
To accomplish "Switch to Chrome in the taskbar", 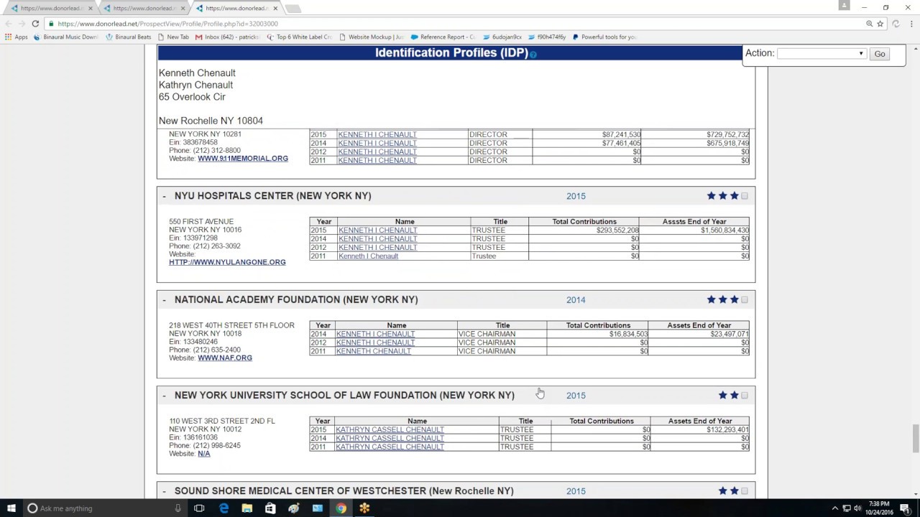I will click(341, 508).
